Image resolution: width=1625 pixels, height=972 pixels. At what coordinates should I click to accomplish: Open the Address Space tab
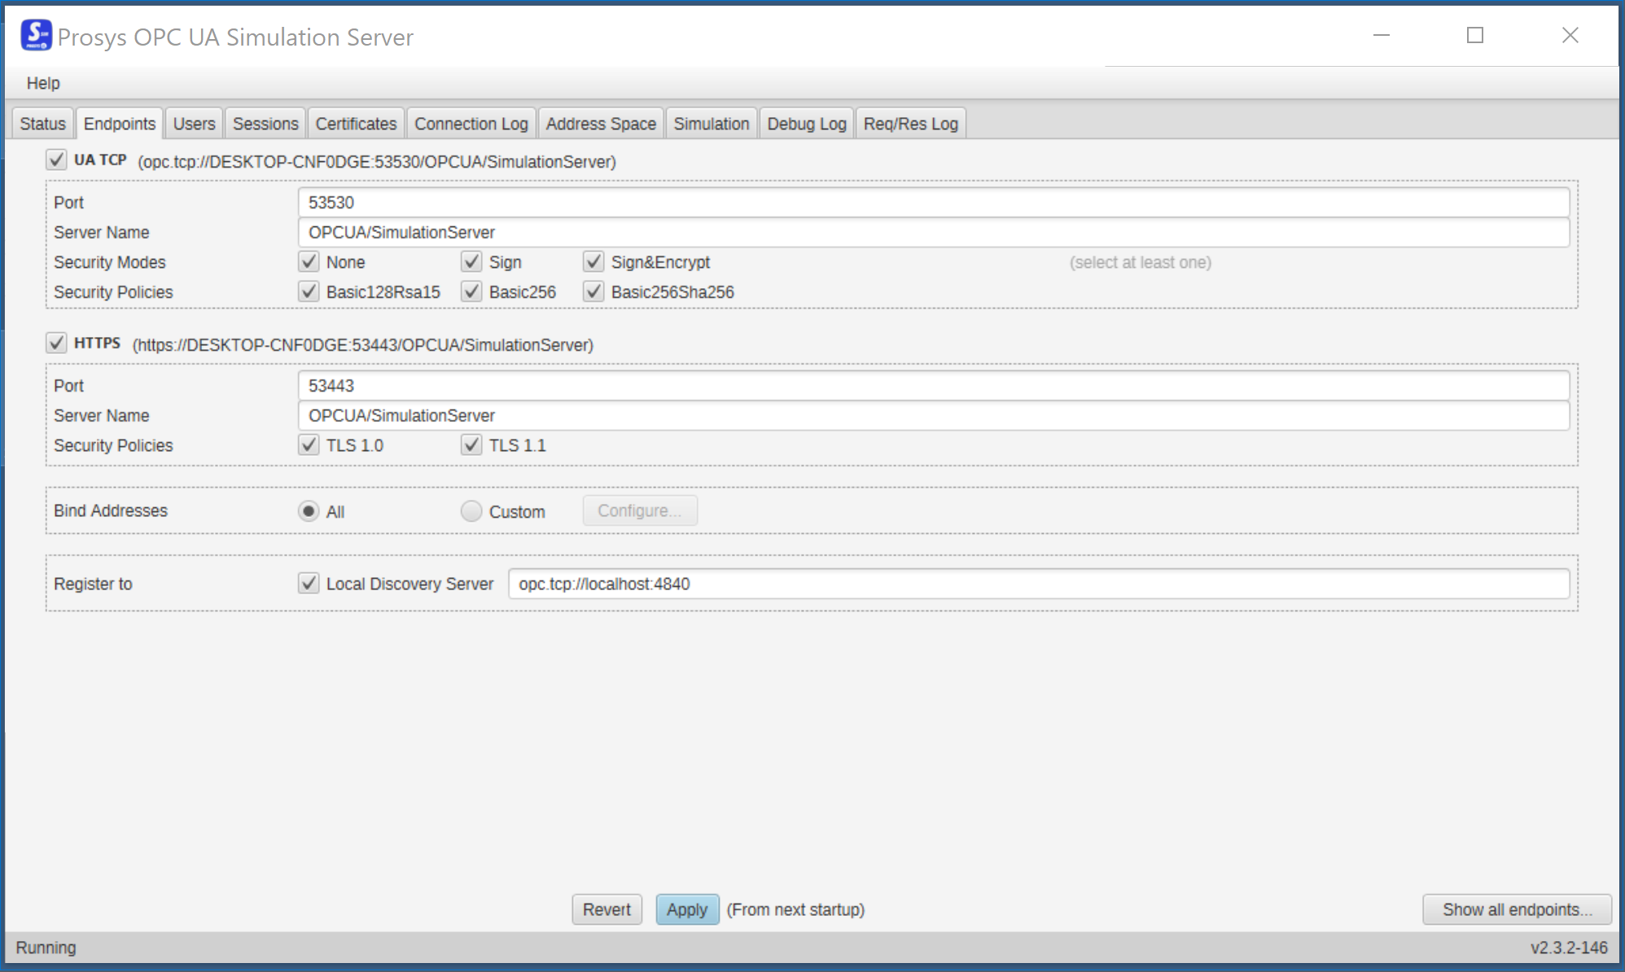(x=601, y=123)
